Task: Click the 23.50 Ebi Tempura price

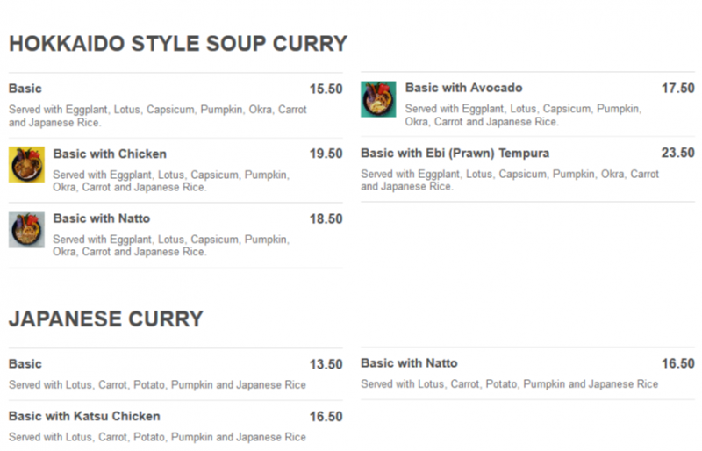Action: [x=677, y=154]
